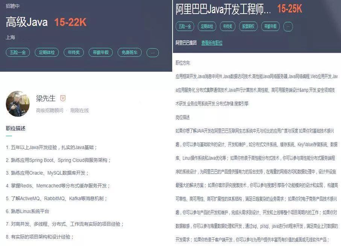The height and width of the screenshot is (246, 341).
Task: Click the verified badge beside 梁先生
Action: [63, 98]
